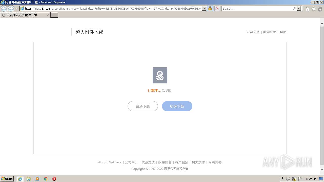The height and width of the screenshot is (182, 324).
Task: Click the 问题反馈 link
Action: point(270,32)
